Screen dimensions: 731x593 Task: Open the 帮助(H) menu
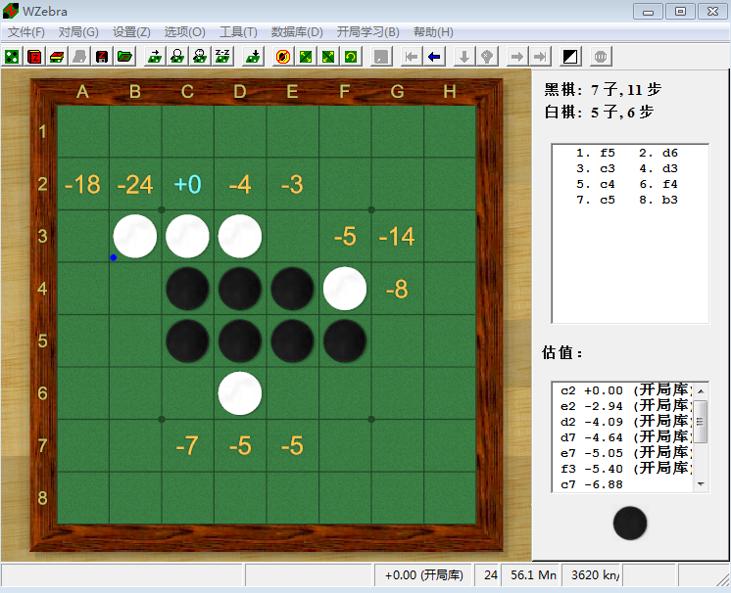(433, 31)
